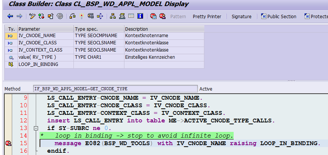Select importing icon for IV_CONTEXT_CLASS row
Screen dimensions: 328x155
10,50
